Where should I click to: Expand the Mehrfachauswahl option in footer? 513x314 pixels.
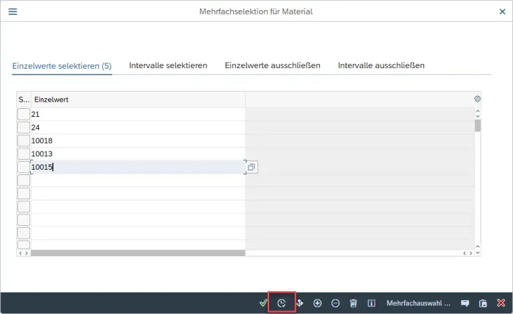click(419, 303)
